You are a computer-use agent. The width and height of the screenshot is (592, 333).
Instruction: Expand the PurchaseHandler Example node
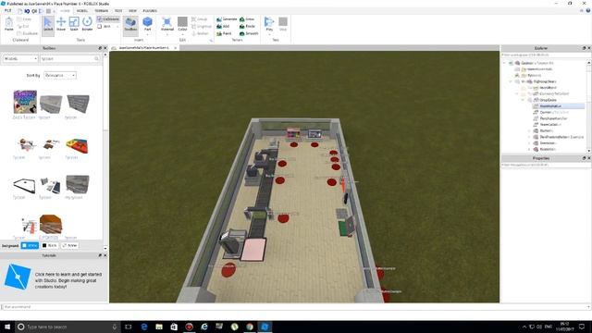tap(529, 137)
